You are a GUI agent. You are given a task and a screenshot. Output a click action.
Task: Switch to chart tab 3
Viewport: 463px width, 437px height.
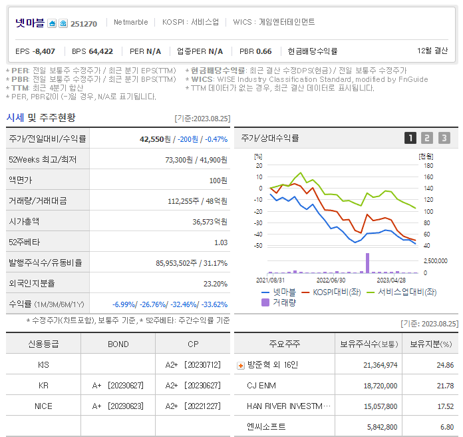[x=444, y=138]
